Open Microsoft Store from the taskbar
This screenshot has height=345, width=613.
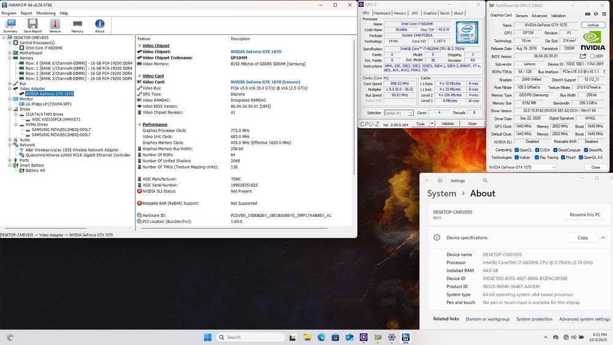tap(335, 337)
